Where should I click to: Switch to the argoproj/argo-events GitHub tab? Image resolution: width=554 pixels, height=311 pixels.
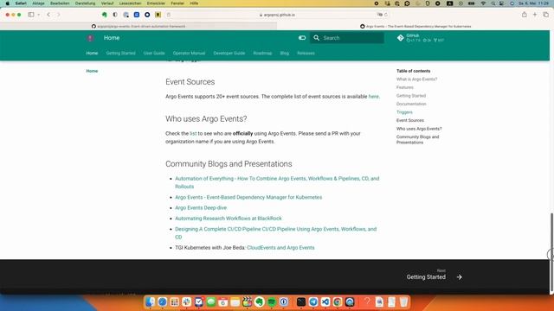pos(138,26)
